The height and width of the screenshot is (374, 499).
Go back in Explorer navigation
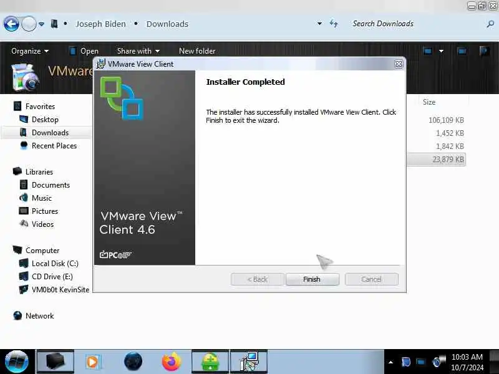pyautogui.click(x=11, y=24)
